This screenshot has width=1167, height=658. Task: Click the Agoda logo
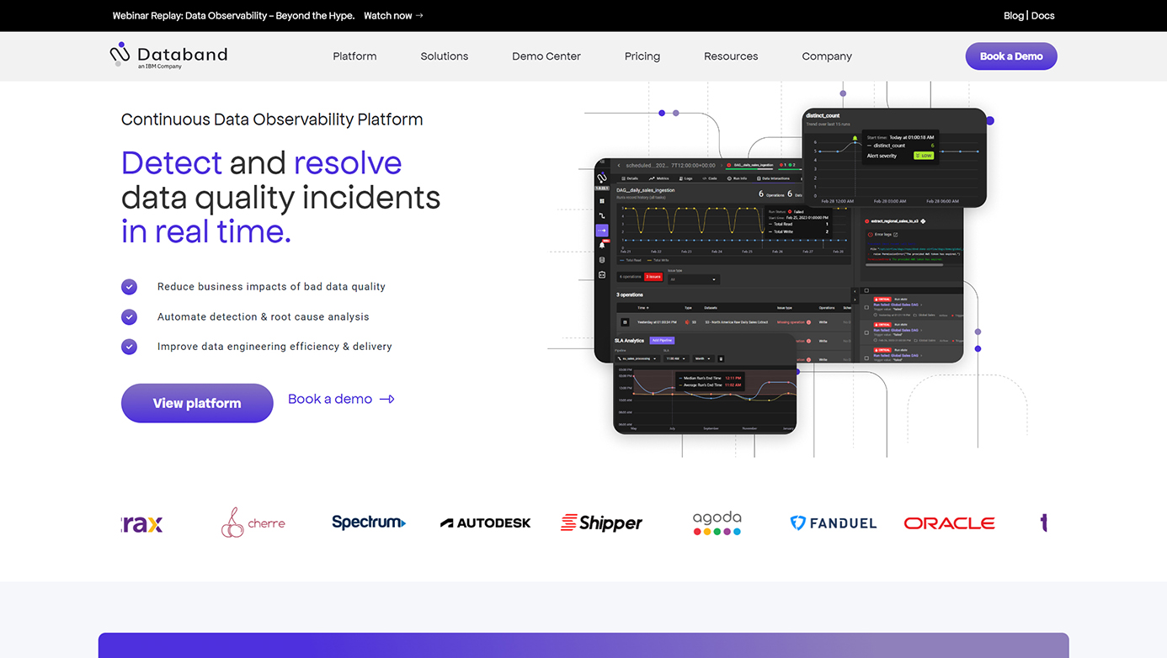click(x=717, y=523)
